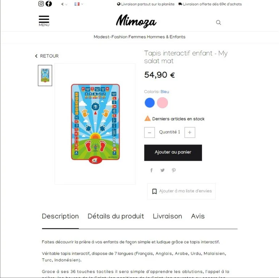Viewport: 279px width, 278px height.
Task: Click the wishlist bookmark icon
Action: coord(154,191)
